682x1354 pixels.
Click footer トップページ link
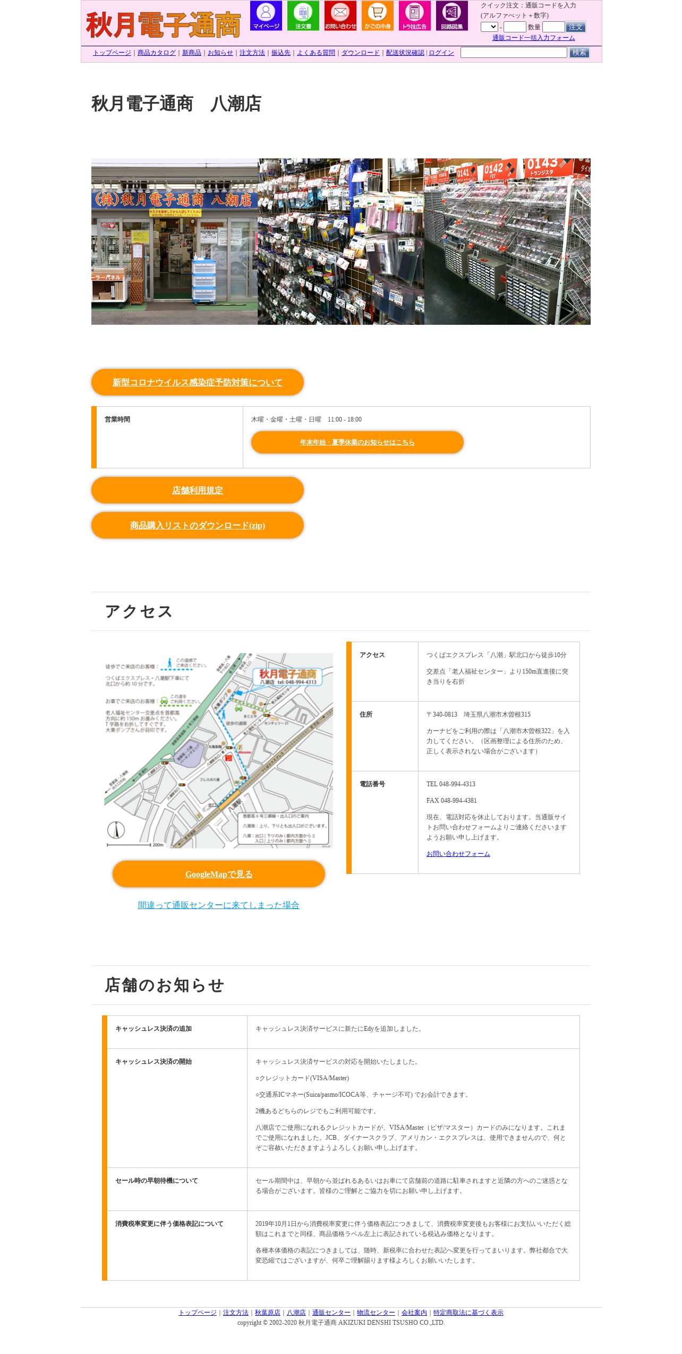pyautogui.click(x=198, y=1313)
